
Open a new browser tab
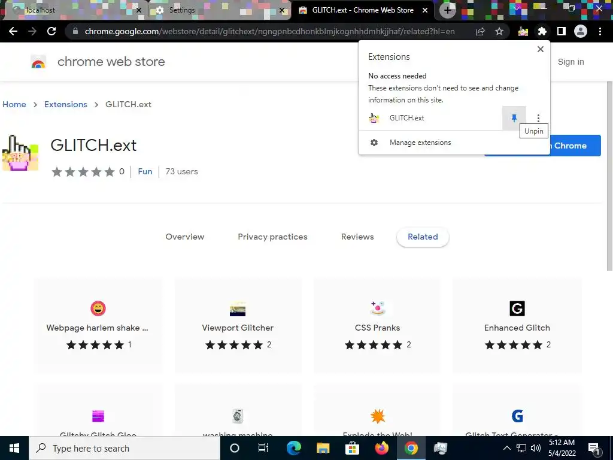pyautogui.click(x=448, y=10)
